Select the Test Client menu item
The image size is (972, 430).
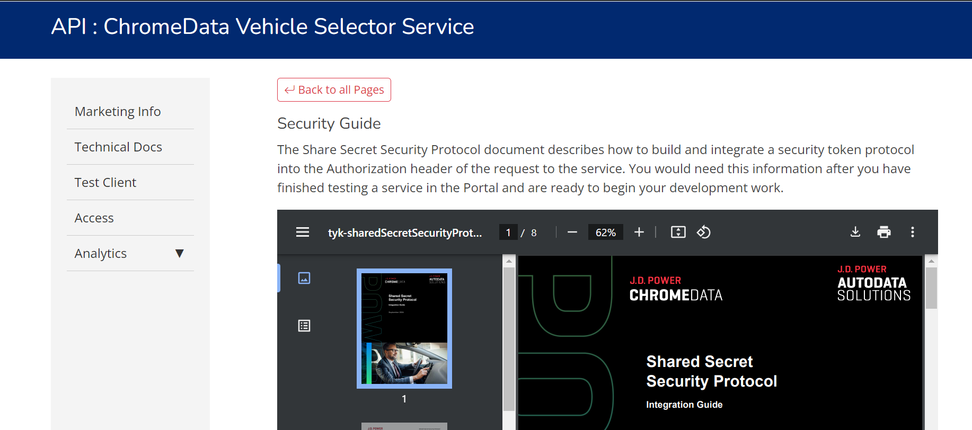pos(105,183)
